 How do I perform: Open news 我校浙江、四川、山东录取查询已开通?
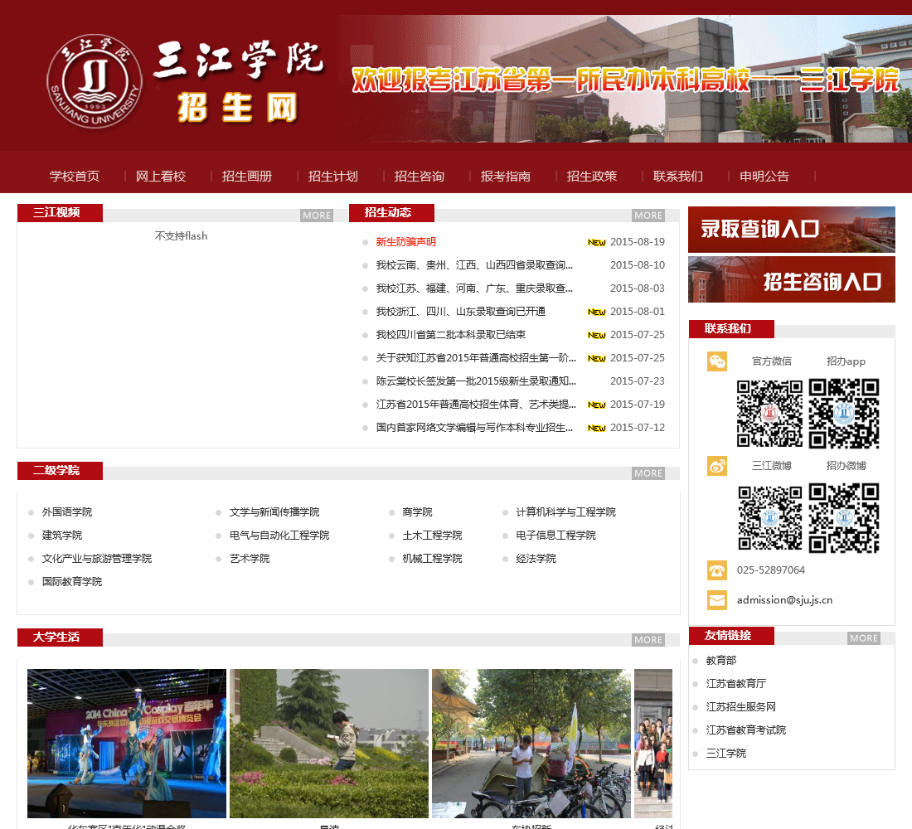click(461, 312)
